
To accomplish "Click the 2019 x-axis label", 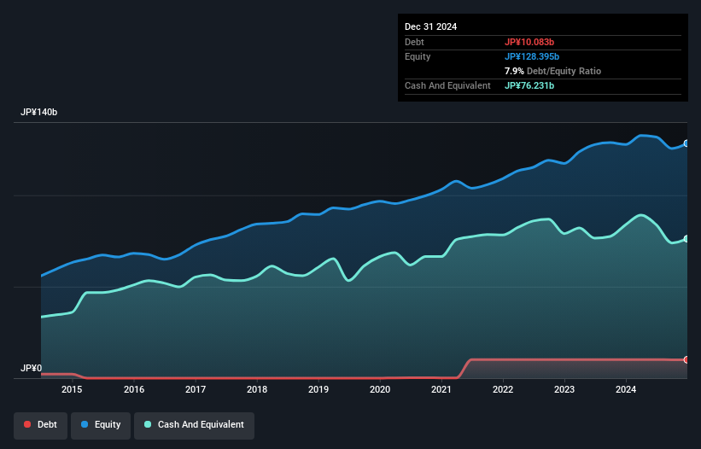I will [318, 389].
